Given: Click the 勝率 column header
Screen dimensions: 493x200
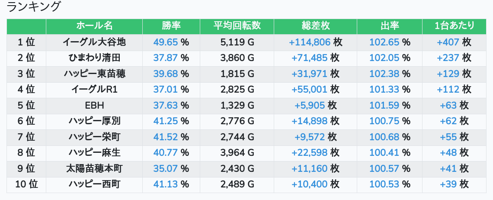Looking at the screenshot, I should point(171,26).
